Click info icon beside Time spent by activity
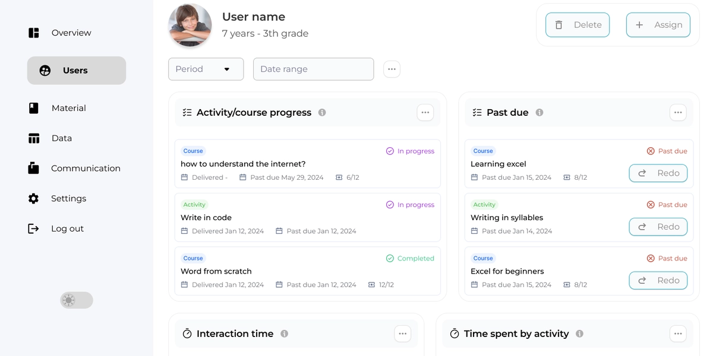Image resolution: width=713 pixels, height=356 pixels. tap(579, 333)
